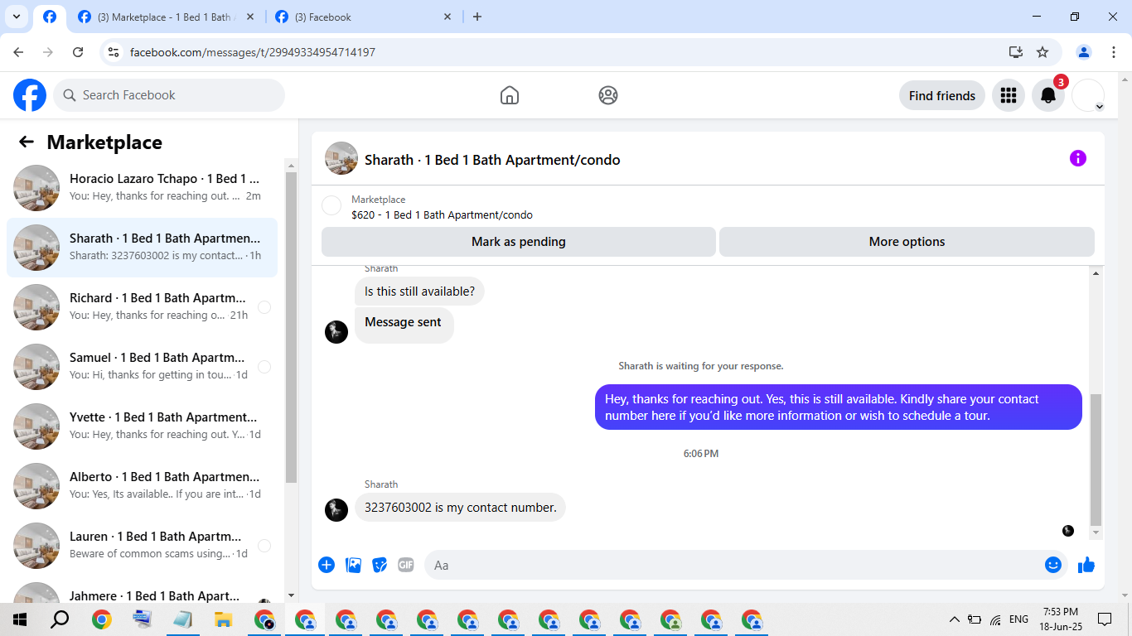Show hidden system tray icons
This screenshot has height=636, width=1132.
[x=955, y=619]
